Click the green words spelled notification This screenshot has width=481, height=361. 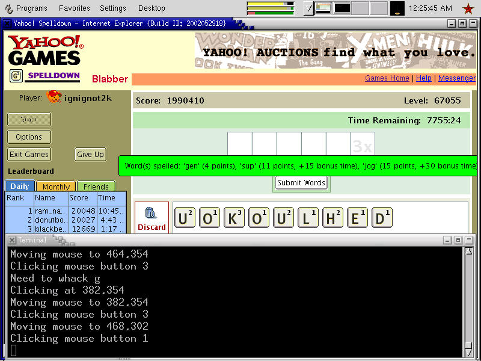click(298, 166)
